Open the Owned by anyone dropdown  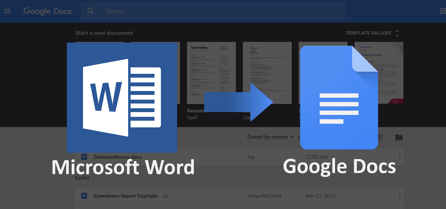pos(270,137)
